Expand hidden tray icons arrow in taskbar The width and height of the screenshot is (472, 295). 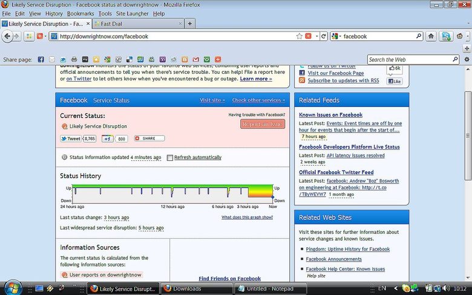[x=396, y=288]
